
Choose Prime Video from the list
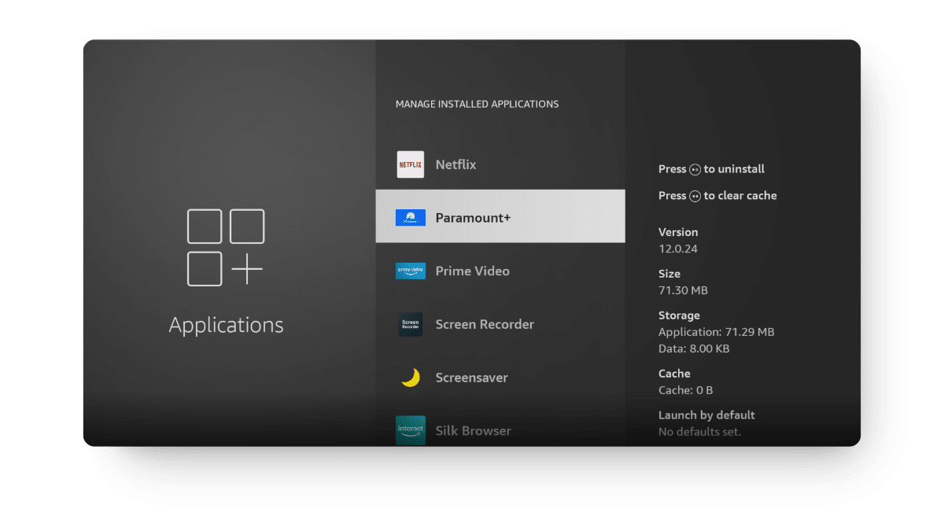(472, 271)
